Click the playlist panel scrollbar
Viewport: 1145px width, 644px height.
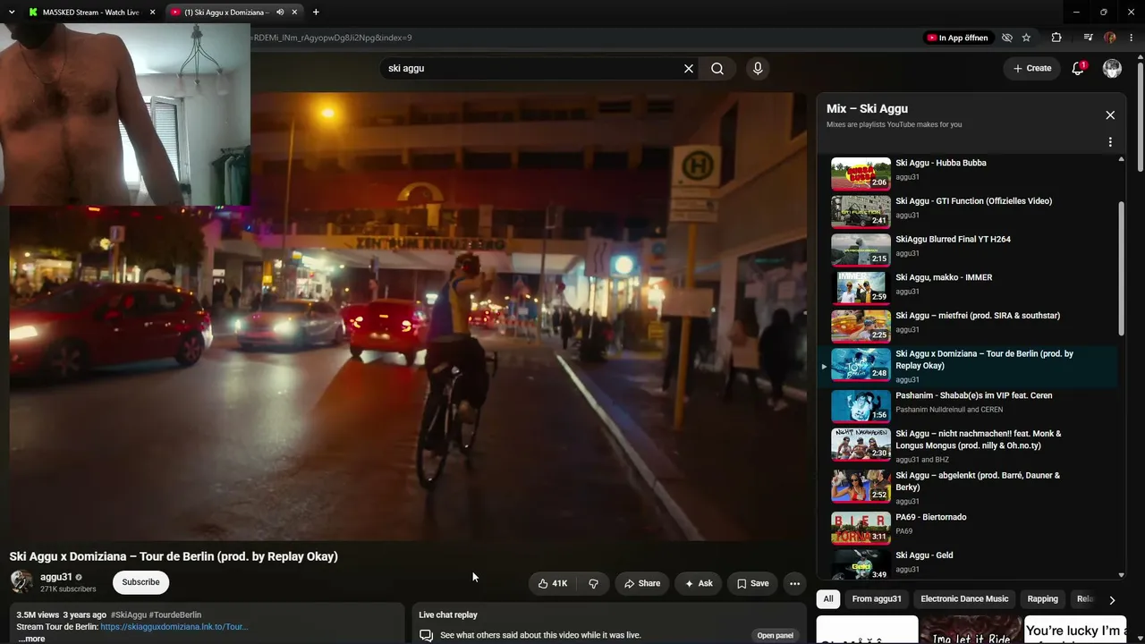coord(1121,269)
